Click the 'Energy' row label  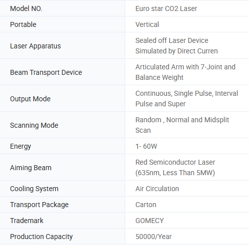pos(20,146)
